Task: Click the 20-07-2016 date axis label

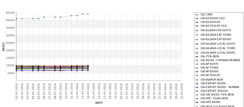Action: pyautogui.click(x=121, y=91)
